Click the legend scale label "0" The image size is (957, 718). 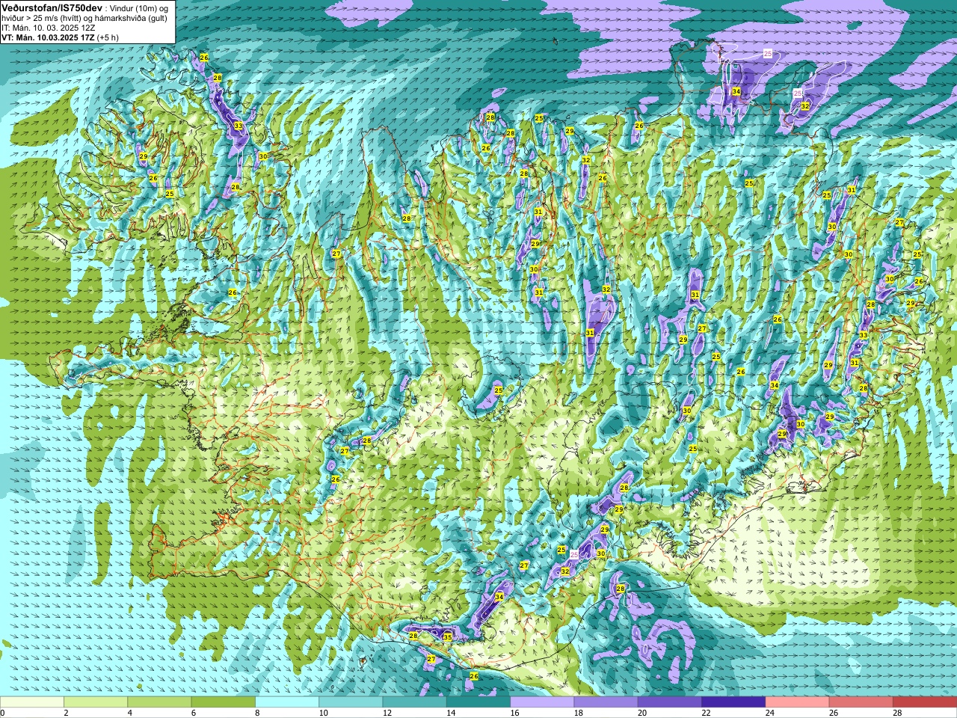coord(2,713)
